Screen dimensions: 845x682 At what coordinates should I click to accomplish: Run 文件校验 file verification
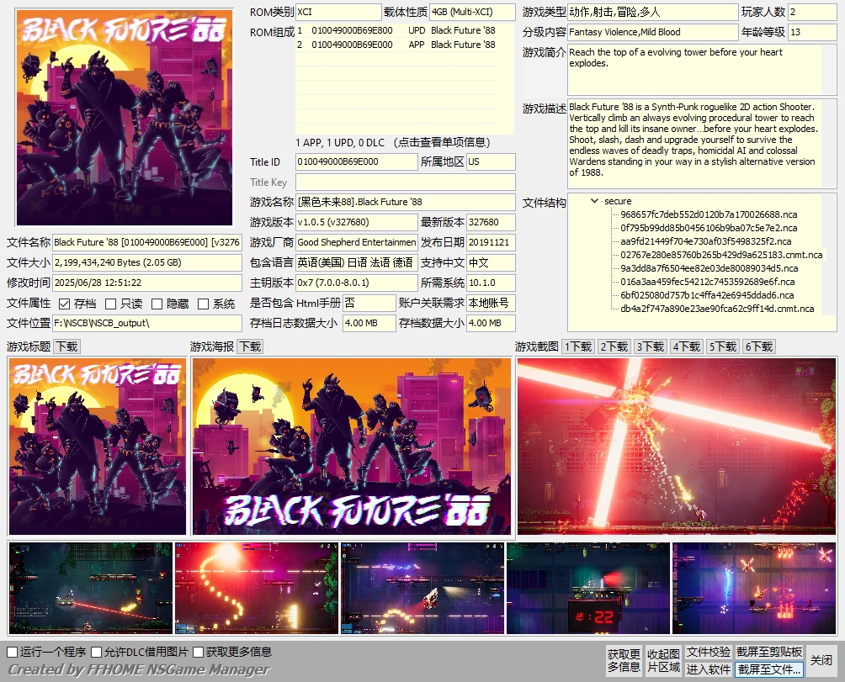pyautogui.click(x=708, y=652)
